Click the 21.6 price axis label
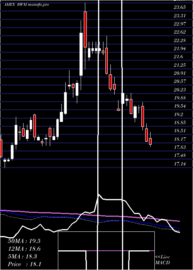Screen dimensions: 193x270 178,57
